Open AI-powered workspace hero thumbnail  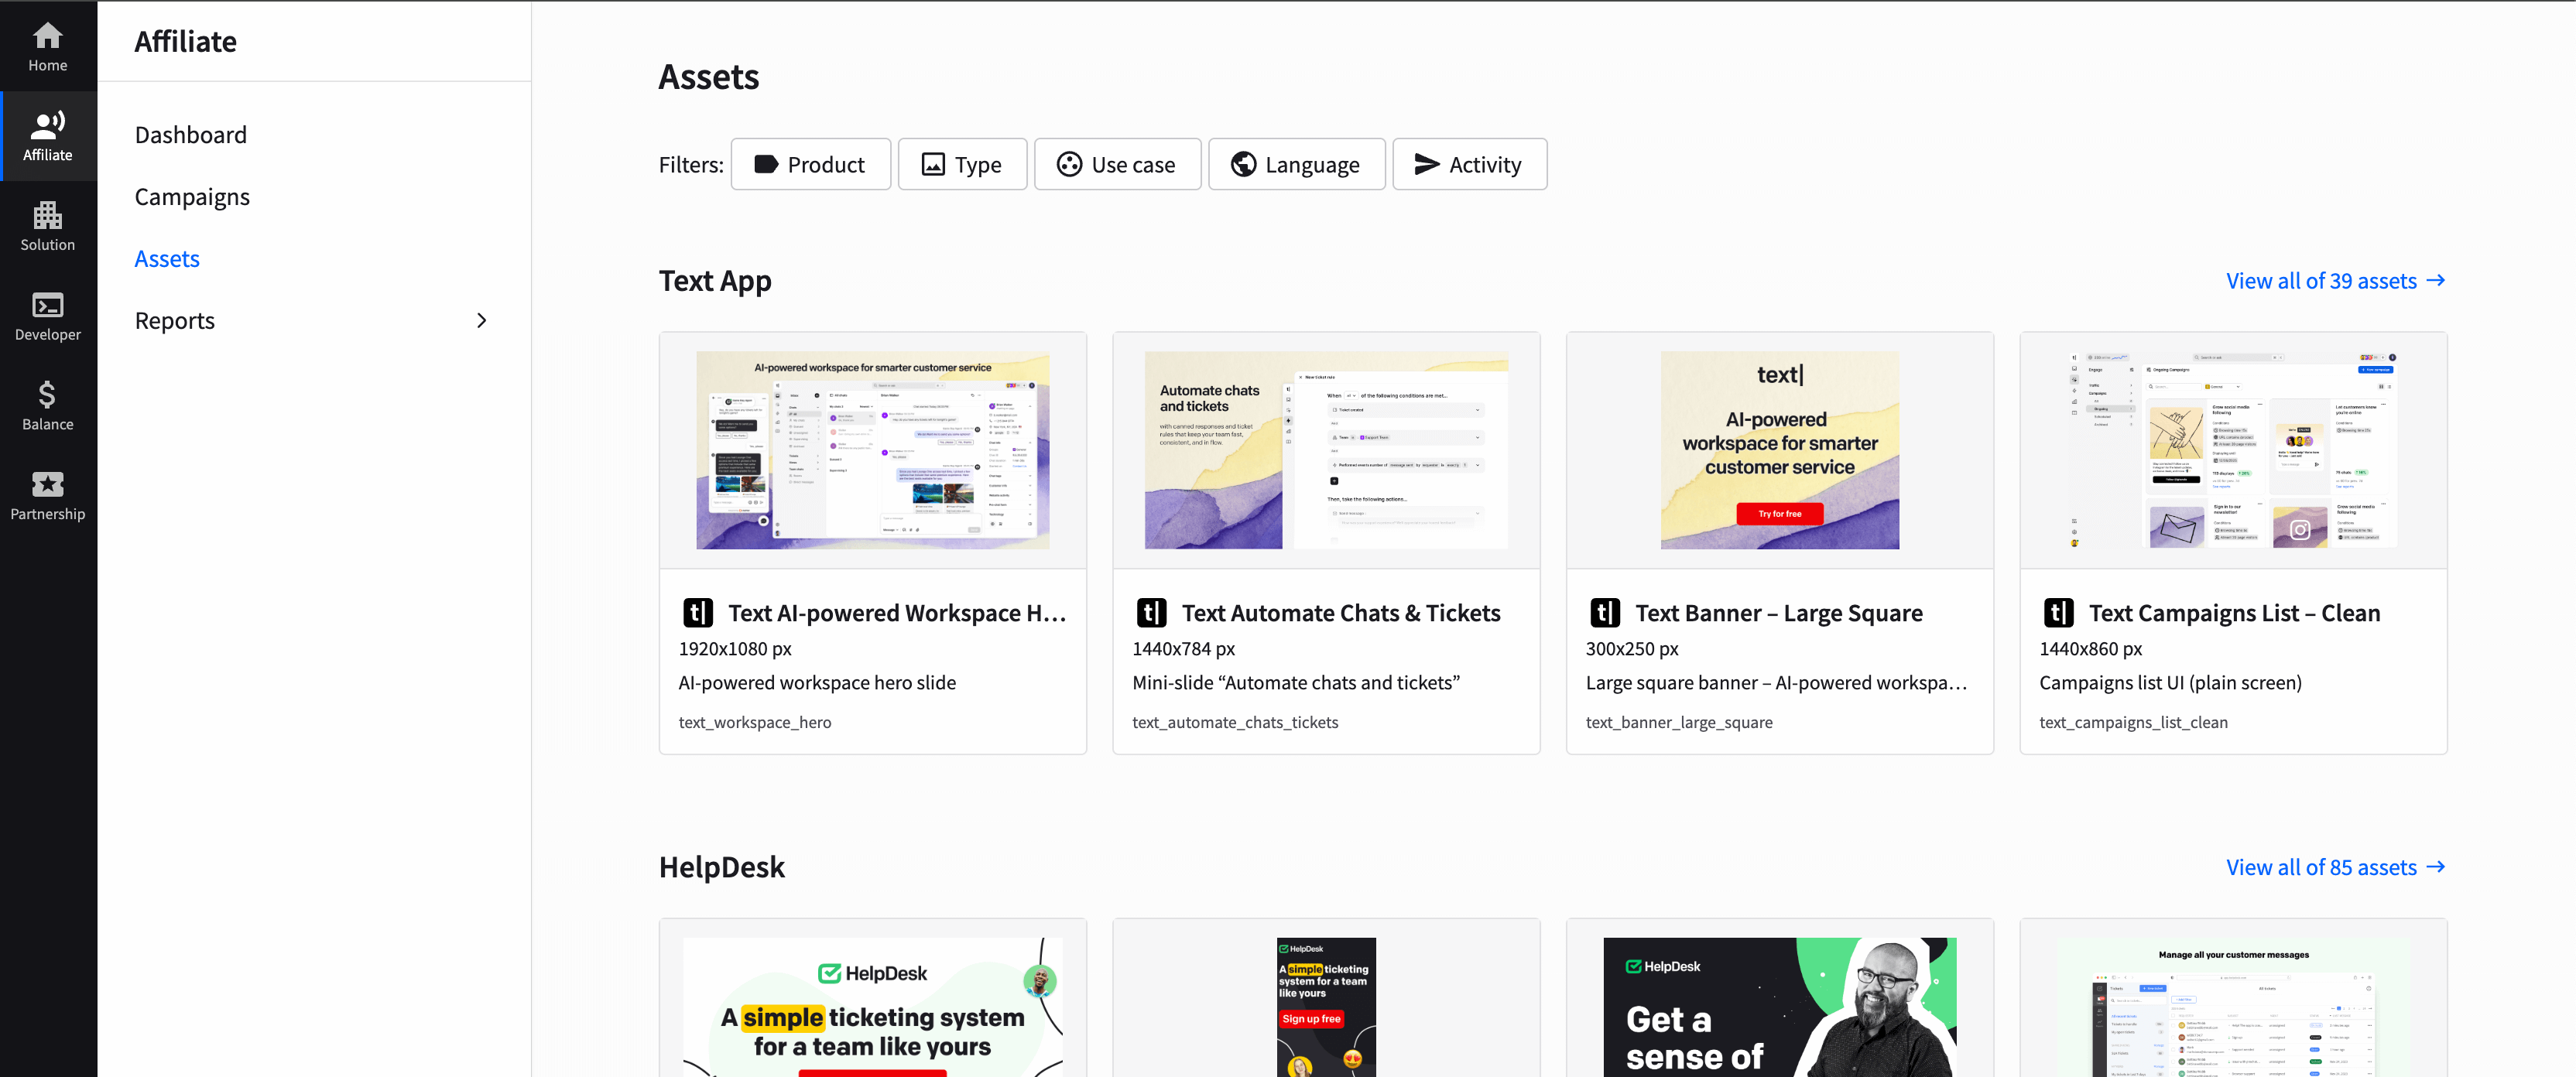[x=873, y=450]
